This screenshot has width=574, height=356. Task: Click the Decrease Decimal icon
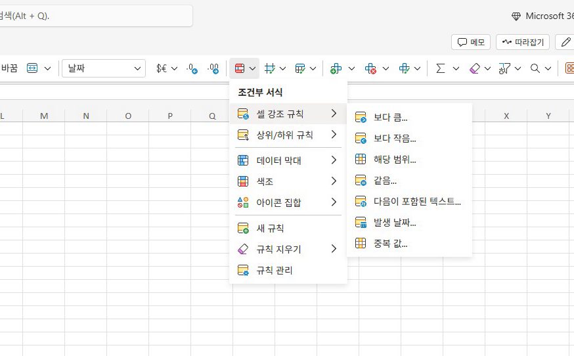(192, 68)
